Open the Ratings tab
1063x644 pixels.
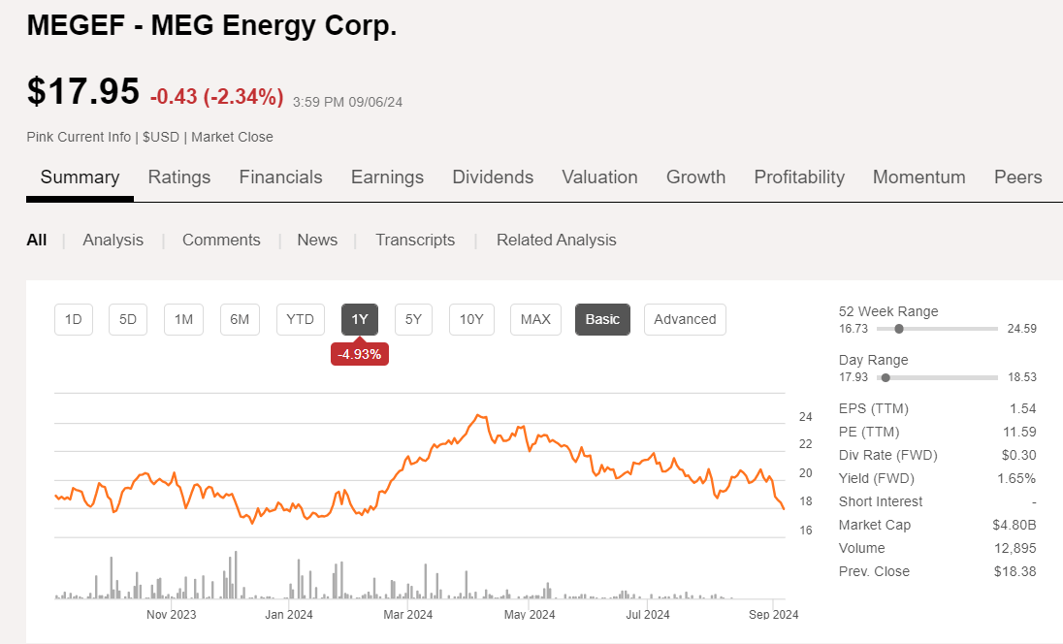click(178, 177)
